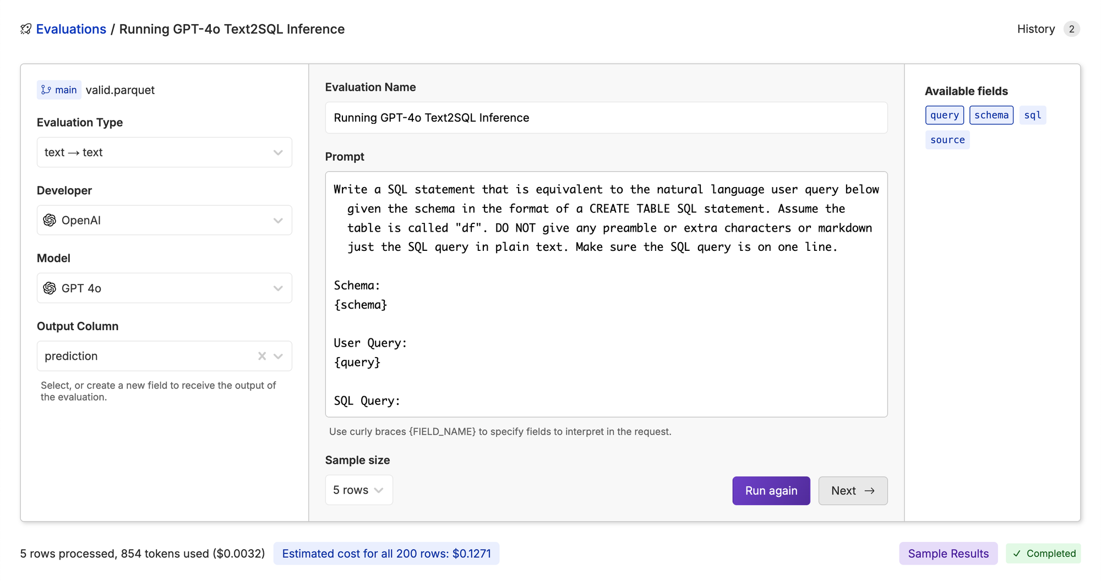
Task: Select the main branch tag
Action: click(59, 90)
